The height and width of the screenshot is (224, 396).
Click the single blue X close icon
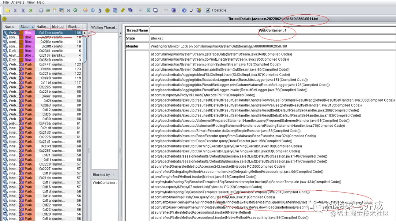point(15,10)
